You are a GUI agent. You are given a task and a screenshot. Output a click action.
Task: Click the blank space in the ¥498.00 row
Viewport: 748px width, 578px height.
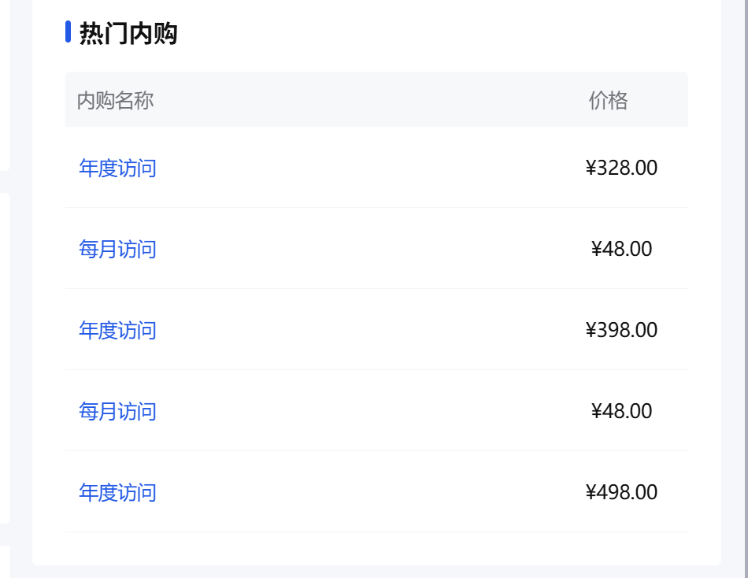[371, 492]
